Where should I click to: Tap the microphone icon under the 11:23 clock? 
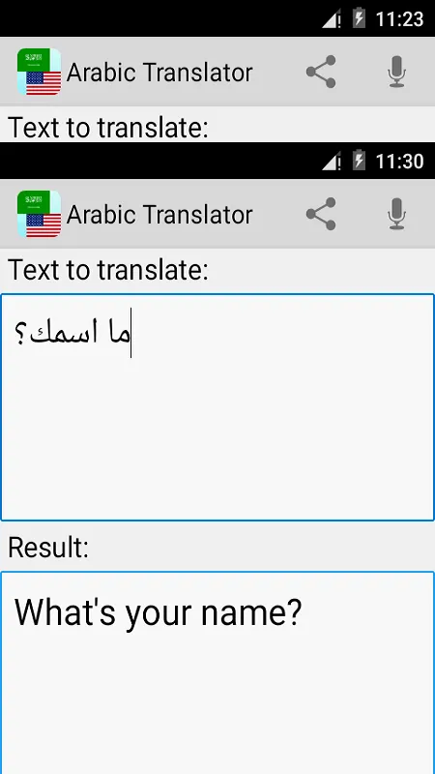[396, 72]
